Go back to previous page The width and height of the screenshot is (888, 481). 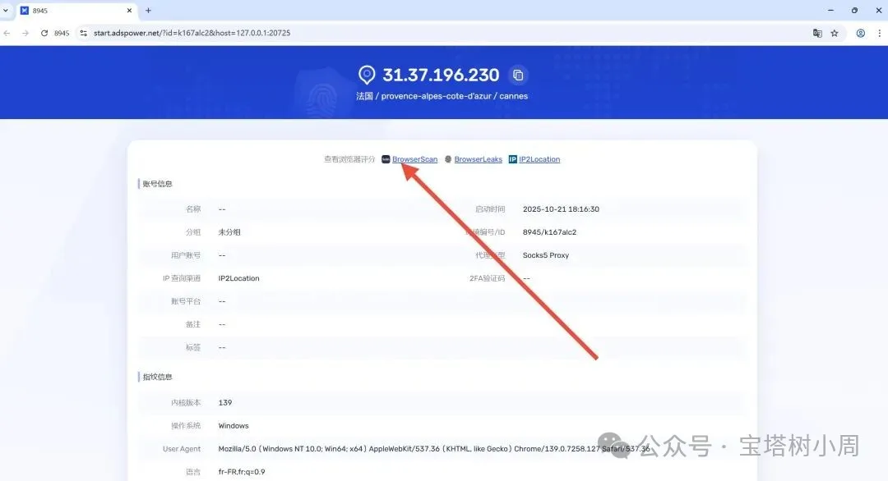(8, 34)
